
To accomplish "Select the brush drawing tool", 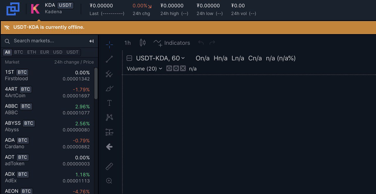I will click(109, 88).
